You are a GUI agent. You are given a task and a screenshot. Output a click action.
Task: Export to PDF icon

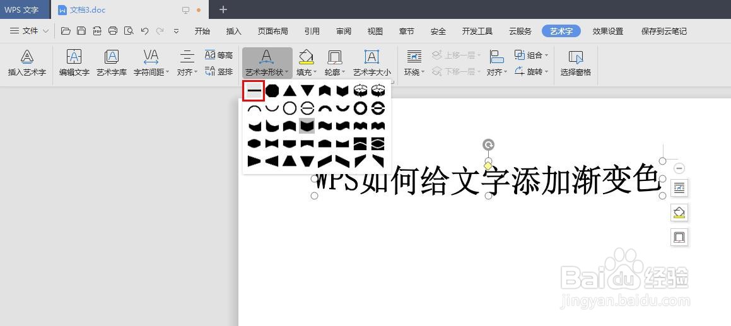coord(97,31)
